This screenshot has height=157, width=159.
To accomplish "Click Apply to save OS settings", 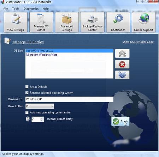I will click(120, 121).
